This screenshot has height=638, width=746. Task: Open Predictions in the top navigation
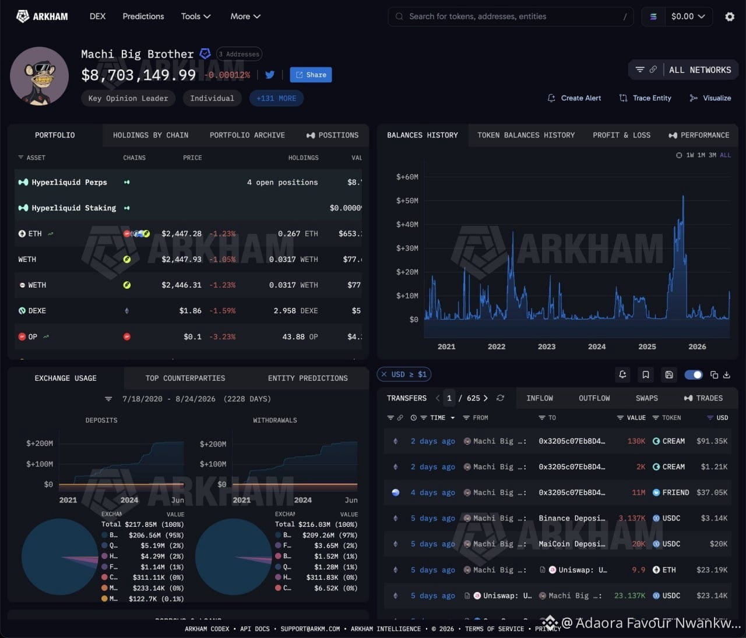point(143,16)
